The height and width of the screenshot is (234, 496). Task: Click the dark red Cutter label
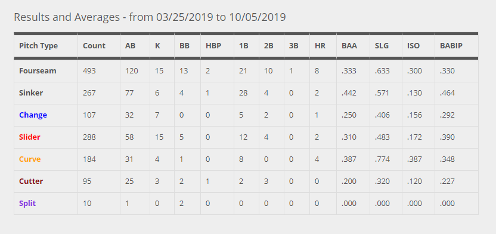(x=31, y=181)
